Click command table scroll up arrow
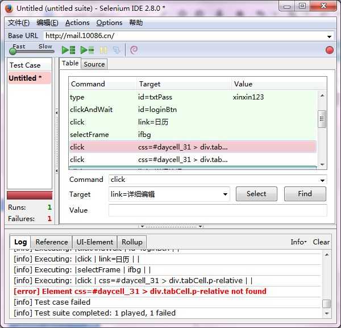Screen dimensions: 341x328 [322, 96]
